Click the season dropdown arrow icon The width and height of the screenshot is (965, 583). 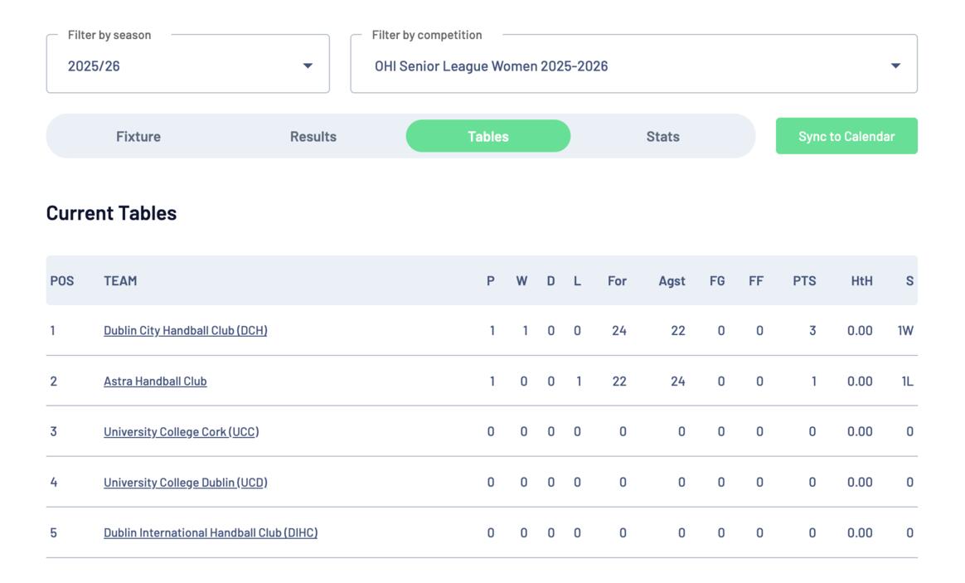[x=308, y=66]
